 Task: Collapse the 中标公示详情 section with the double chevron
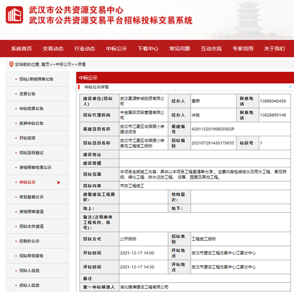click(290, 87)
